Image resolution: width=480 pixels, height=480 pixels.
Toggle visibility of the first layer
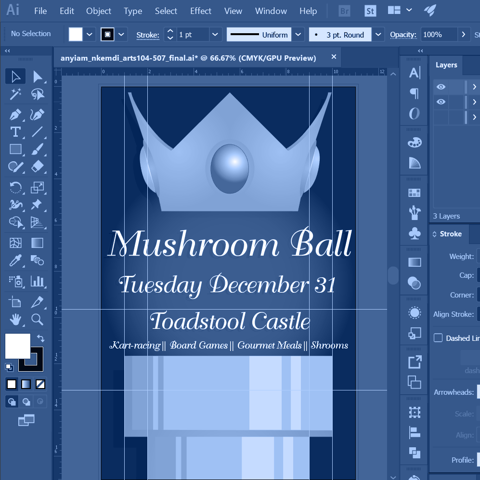441,87
